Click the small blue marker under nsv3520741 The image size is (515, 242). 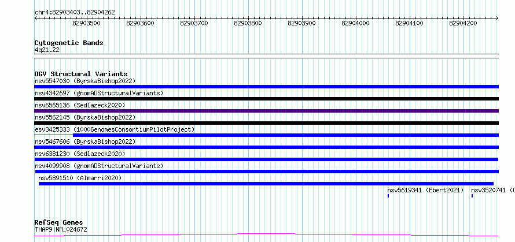coord(472,196)
